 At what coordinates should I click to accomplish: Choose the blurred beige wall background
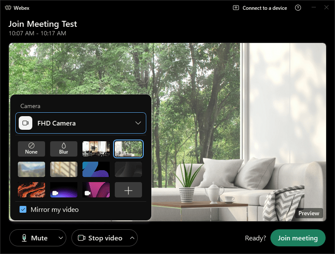64,169
